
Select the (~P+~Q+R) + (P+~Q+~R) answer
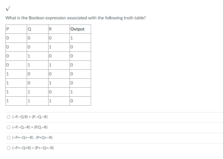(x=8, y=148)
